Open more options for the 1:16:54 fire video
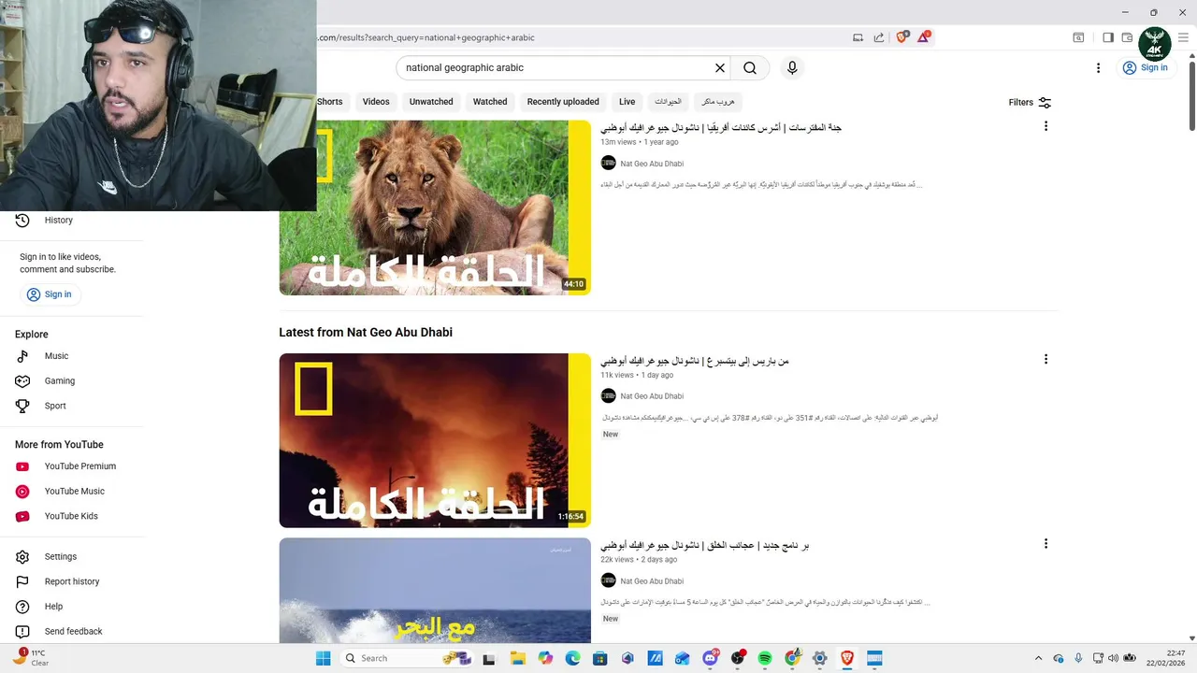 [x=1046, y=359]
